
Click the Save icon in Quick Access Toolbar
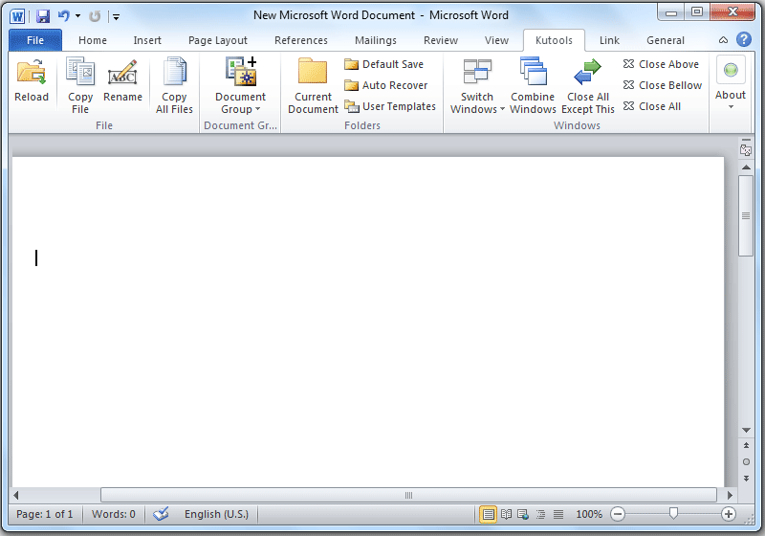coord(43,16)
